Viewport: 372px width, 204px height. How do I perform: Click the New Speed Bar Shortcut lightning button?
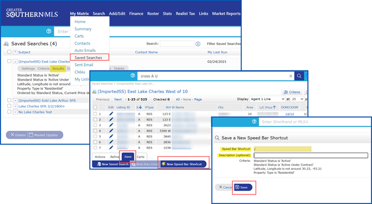[x=181, y=164]
